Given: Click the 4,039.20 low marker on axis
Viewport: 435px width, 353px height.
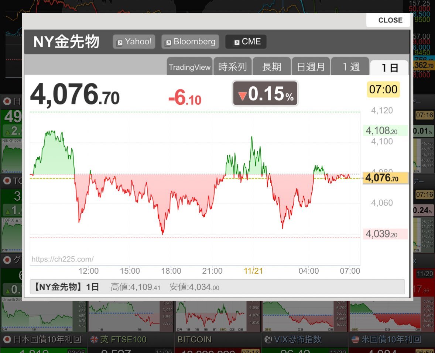Looking at the screenshot, I should tap(385, 234).
